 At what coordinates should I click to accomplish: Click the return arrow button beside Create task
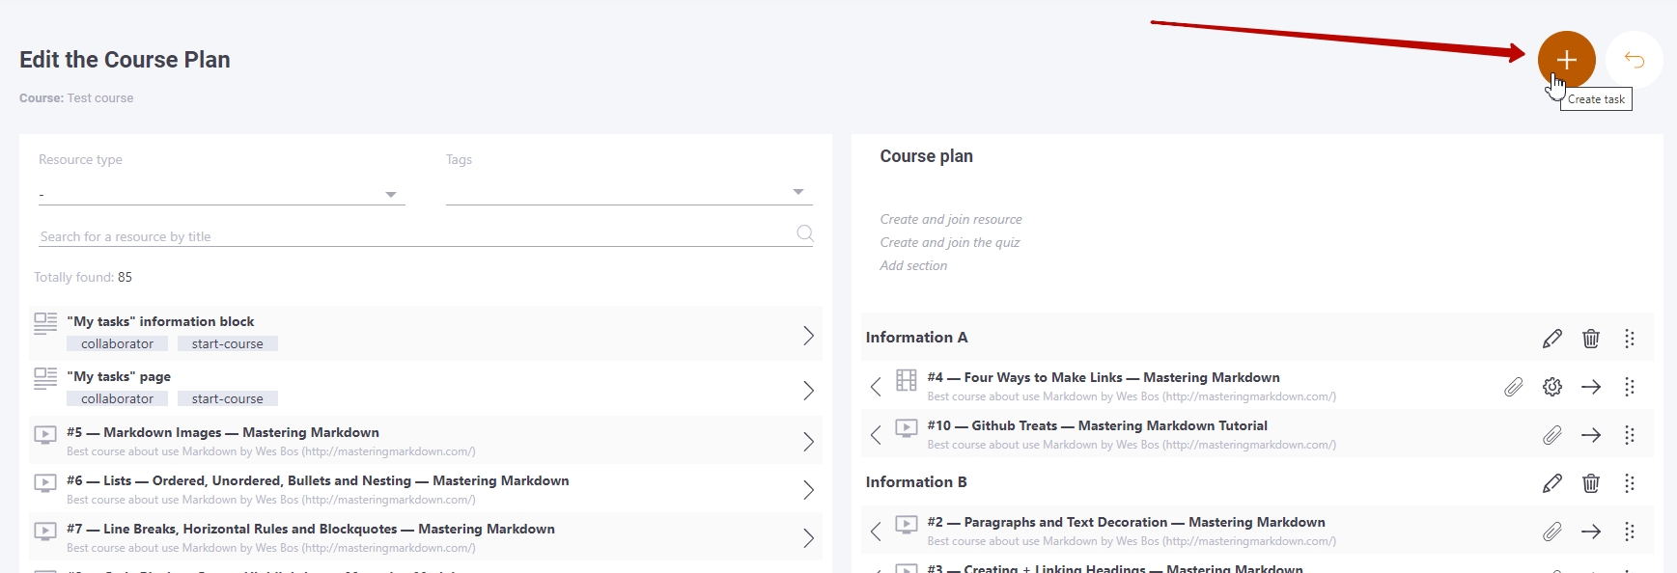click(1634, 60)
